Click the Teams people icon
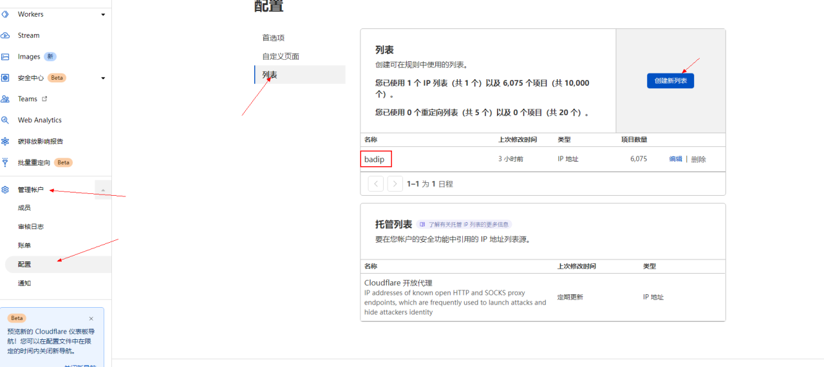 pyautogui.click(x=5, y=99)
